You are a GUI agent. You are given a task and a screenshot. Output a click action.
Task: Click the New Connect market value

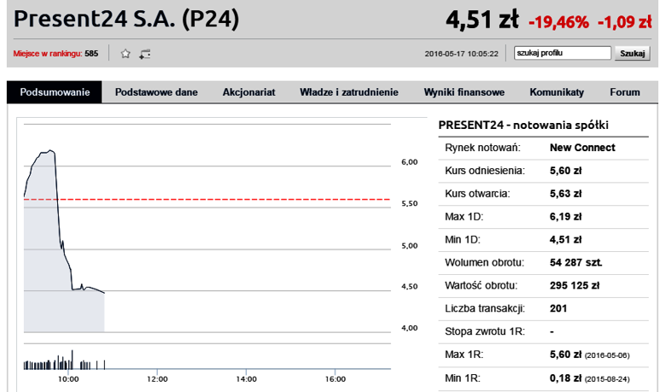[582, 148]
